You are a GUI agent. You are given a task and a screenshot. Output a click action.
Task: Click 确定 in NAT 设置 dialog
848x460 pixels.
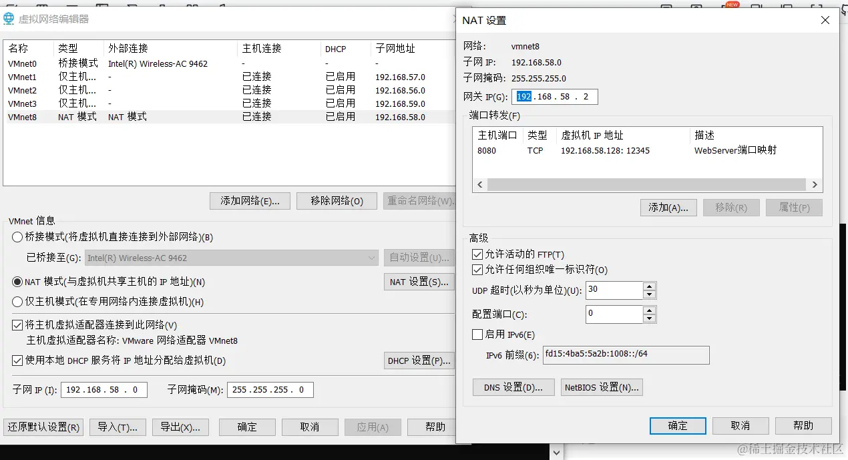coord(678,426)
